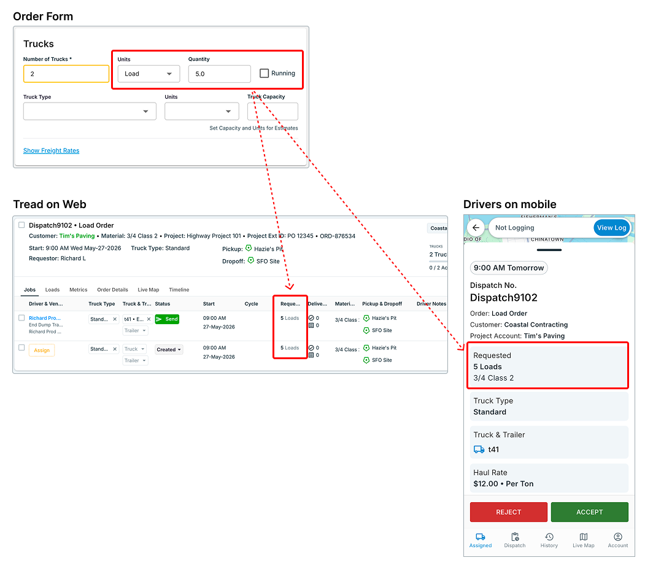Switch to the Jobs tab
Image resolution: width=653 pixels, height=571 pixels.
pos(29,290)
